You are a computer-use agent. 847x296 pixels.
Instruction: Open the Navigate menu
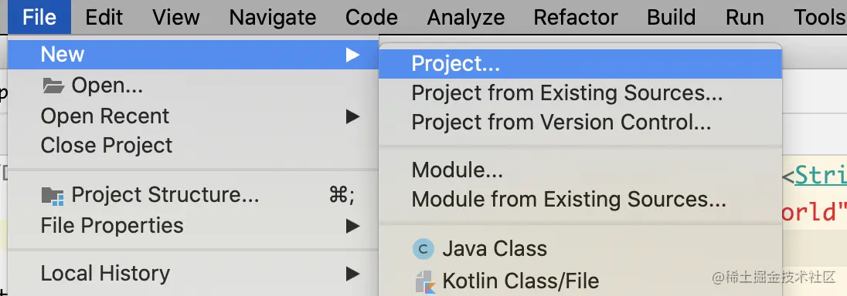(272, 17)
